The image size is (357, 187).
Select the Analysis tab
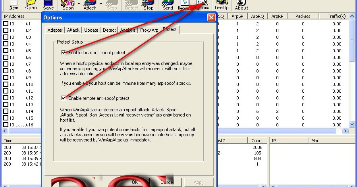(x=128, y=30)
